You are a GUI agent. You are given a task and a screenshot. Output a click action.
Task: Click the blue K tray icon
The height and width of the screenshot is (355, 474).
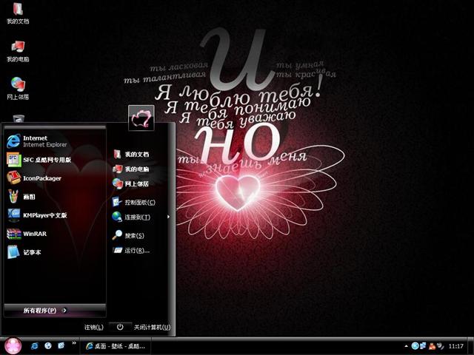pos(415,346)
